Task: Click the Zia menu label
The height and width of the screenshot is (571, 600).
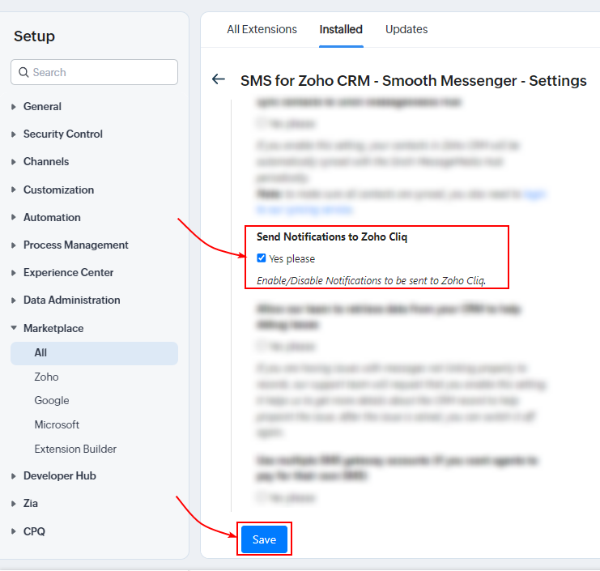Action: tap(31, 503)
